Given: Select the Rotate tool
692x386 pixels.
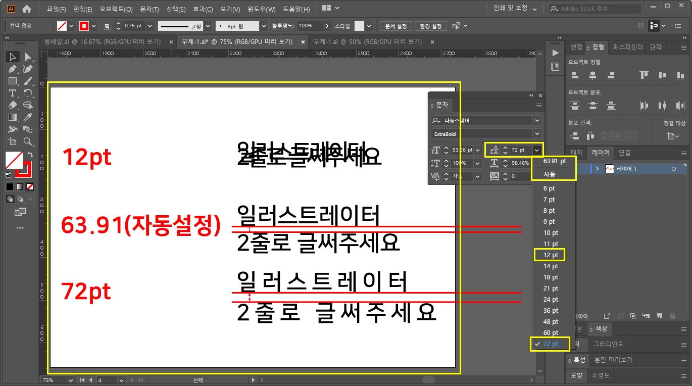Looking at the screenshot, I should point(28,93).
